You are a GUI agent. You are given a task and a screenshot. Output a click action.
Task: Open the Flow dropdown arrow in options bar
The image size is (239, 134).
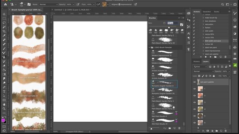[x=94, y=4]
